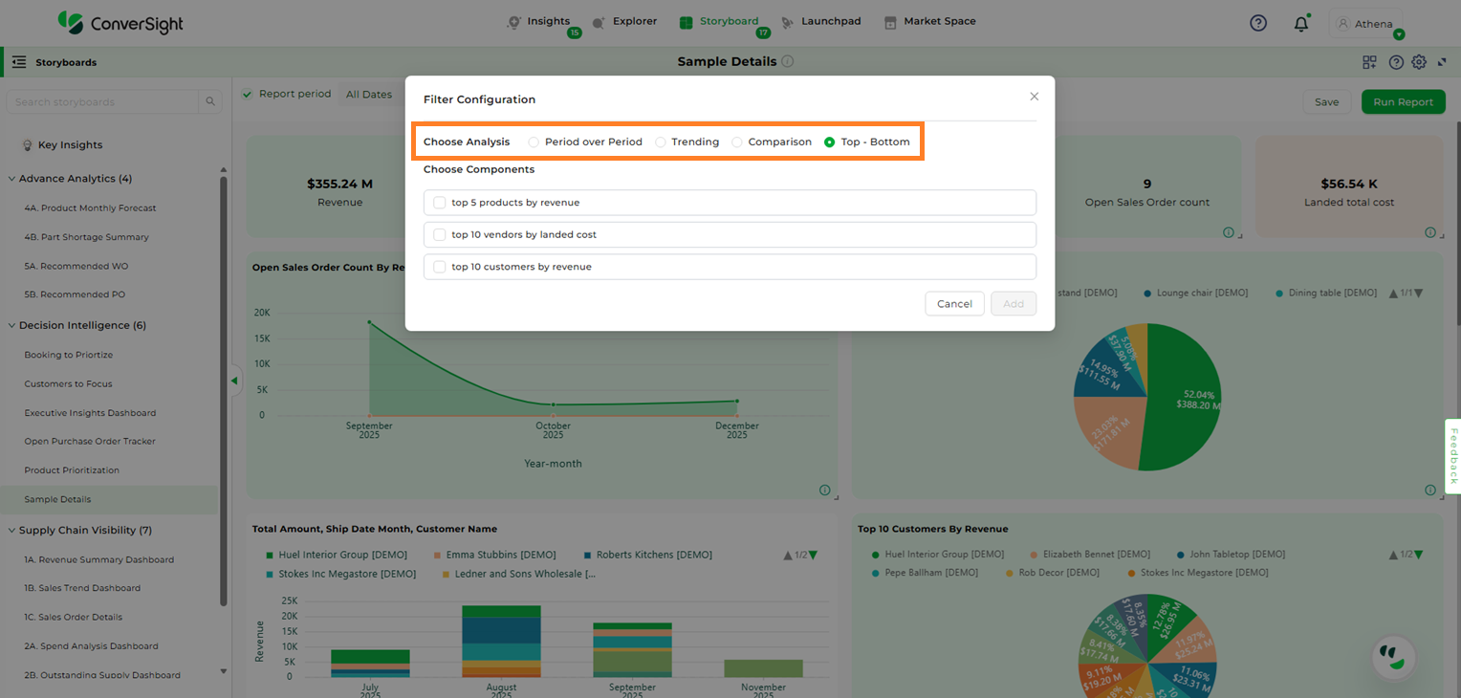The width and height of the screenshot is (1461, 698).
Task: Select the Trending analysis option
Action: pos(661,142)
